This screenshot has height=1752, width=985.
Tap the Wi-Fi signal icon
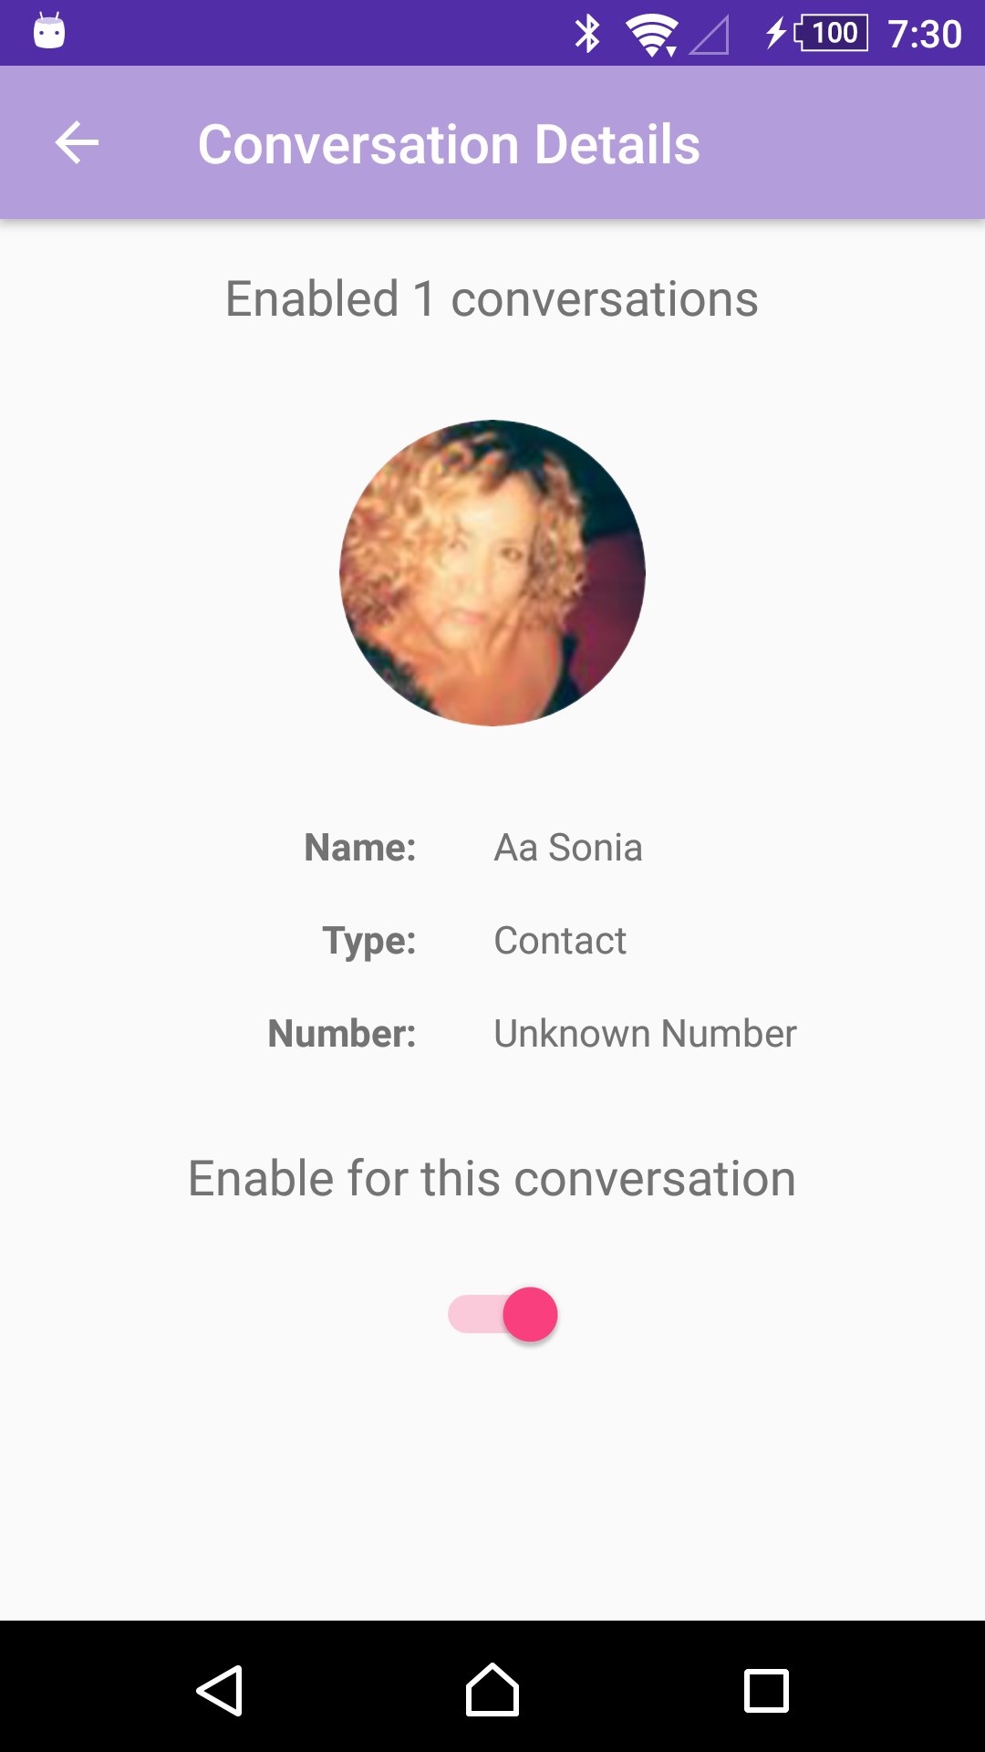point(651,36)
